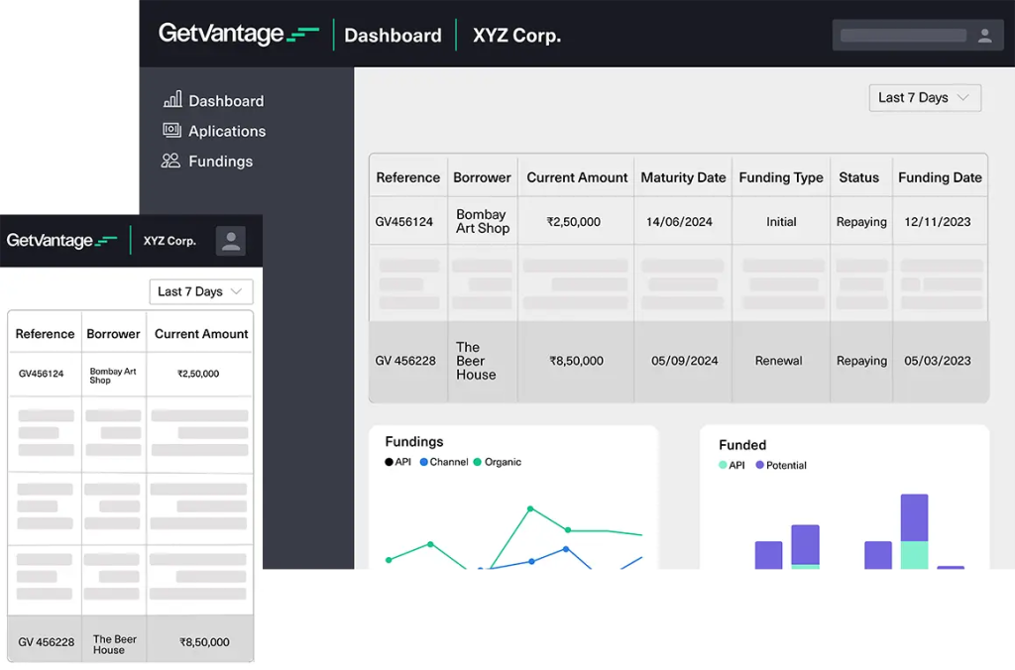This screenshot has width=1015, height=670.
Task: Click the Fundings chart title
Action: (414, 441)
